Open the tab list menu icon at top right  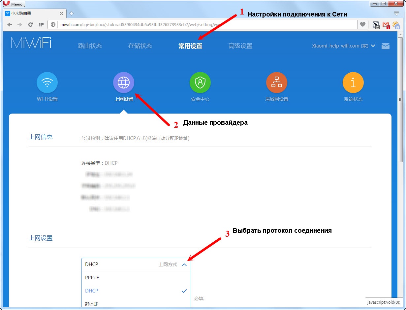pos(397,14)
